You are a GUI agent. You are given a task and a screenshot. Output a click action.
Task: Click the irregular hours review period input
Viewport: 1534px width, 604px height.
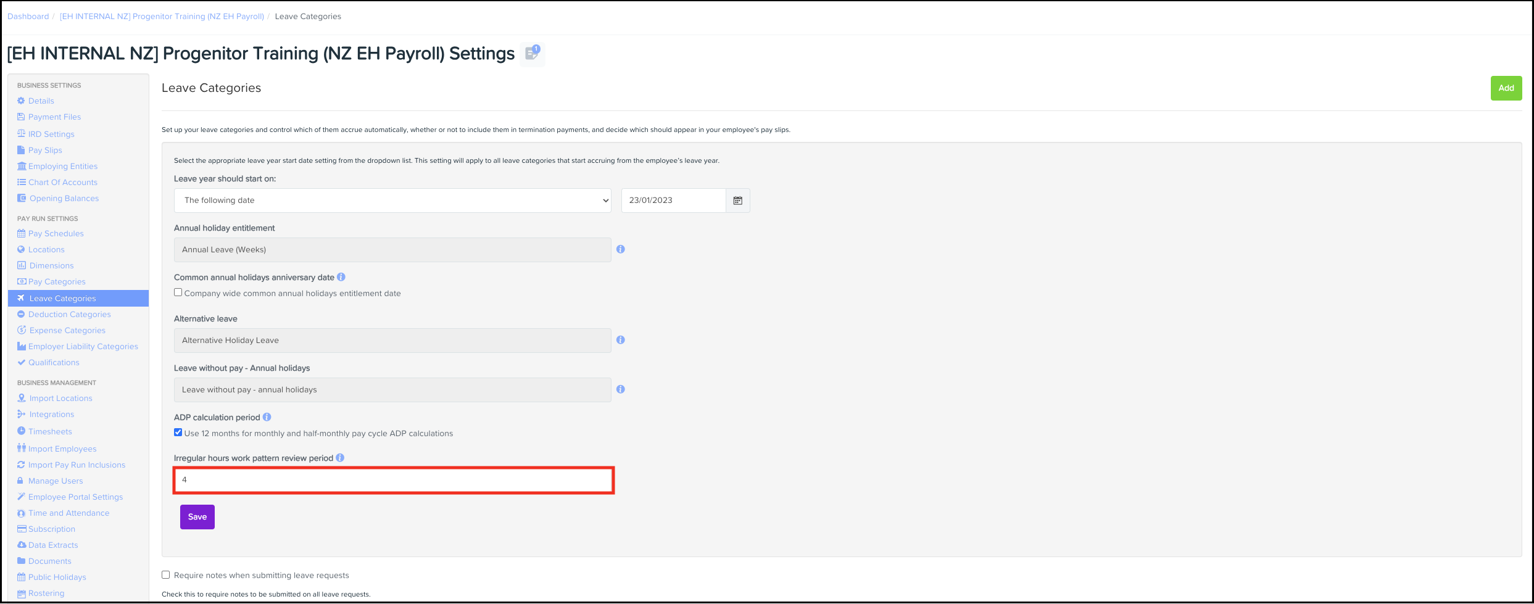pos(393,480)
